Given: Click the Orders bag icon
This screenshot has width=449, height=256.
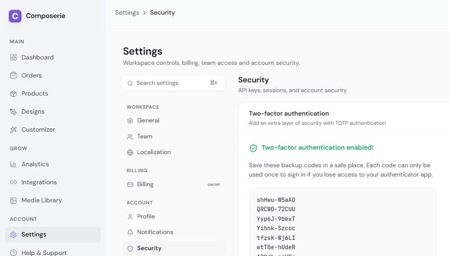Looking at the screenshot, I should click(x=13, y=75).
